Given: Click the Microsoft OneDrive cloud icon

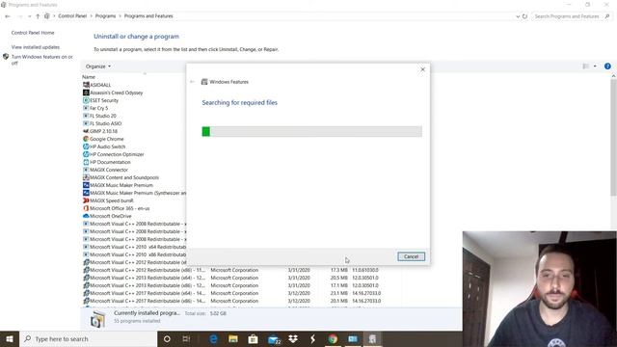Looking at the screenshot, I should (x=86, y=216).
